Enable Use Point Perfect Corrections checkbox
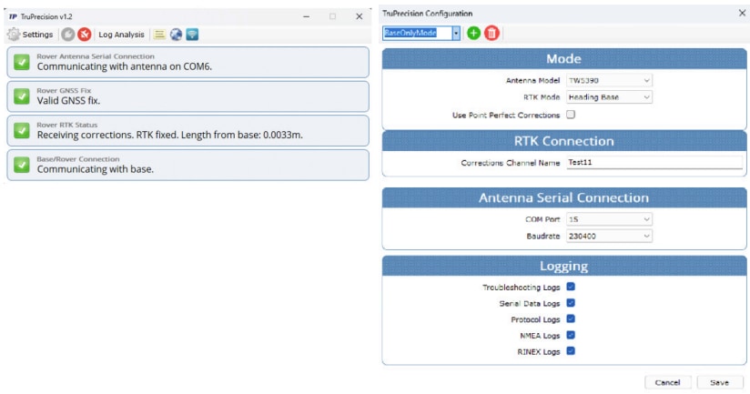The height and width of the screenshot is (394, 750). pos(571,115)
